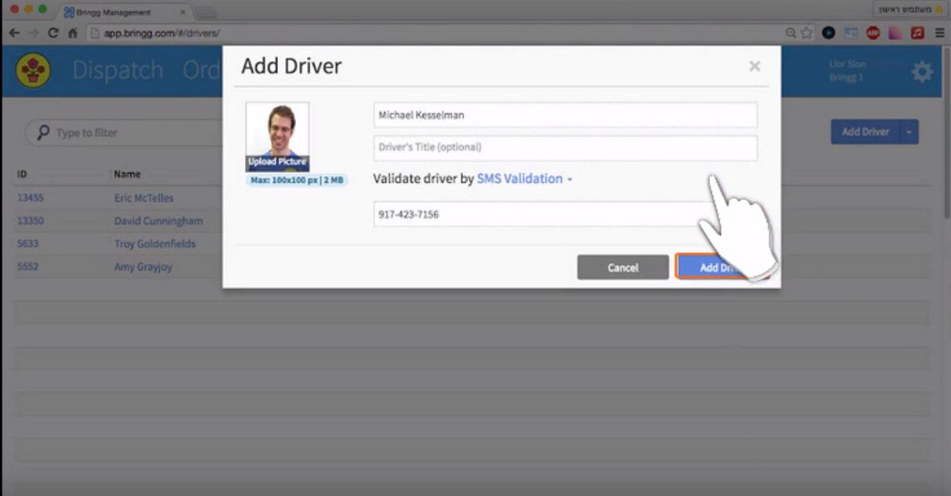Viewport: 951px width, 496px height.
Task: Click the red music note extension icon
Action: (917, 33)
